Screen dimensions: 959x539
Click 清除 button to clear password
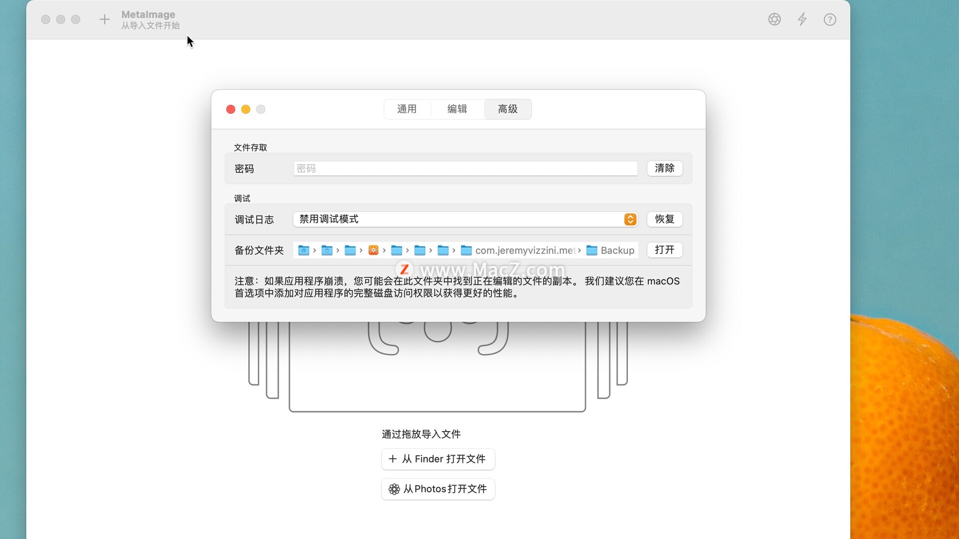click(x=665, y=169)
